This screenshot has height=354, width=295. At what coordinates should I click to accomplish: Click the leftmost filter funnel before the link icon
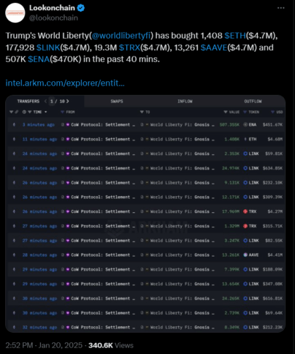(11, 112)
